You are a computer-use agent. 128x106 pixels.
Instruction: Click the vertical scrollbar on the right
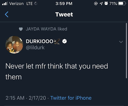[x=126, y=51]
